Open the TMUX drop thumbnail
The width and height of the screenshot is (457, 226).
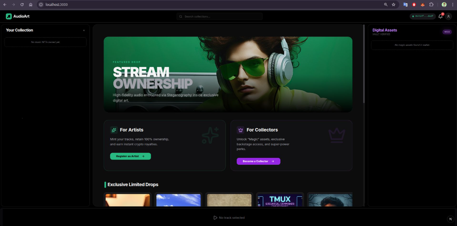tap(280, 200)
